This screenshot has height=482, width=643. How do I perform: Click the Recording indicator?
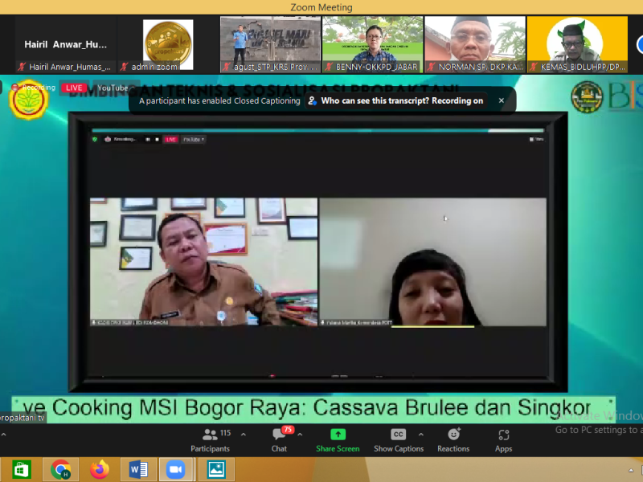pos(34,88)
